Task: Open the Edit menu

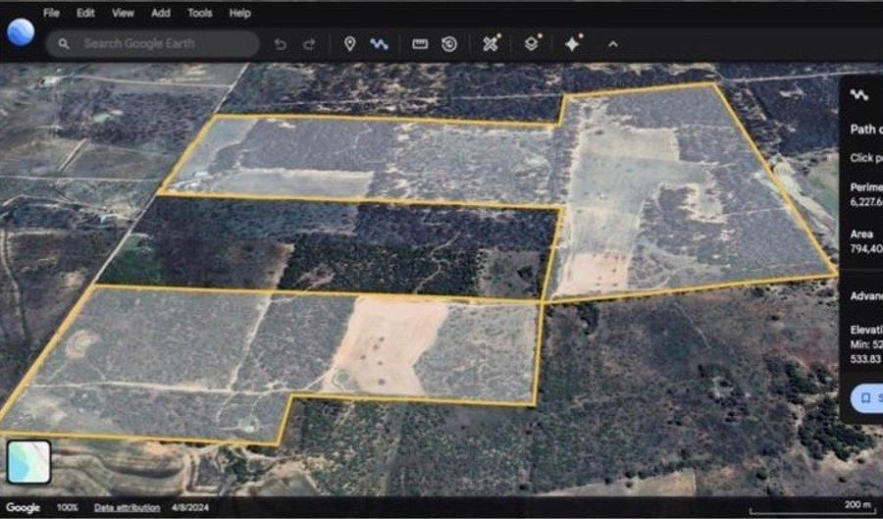Action: [86, 13]
